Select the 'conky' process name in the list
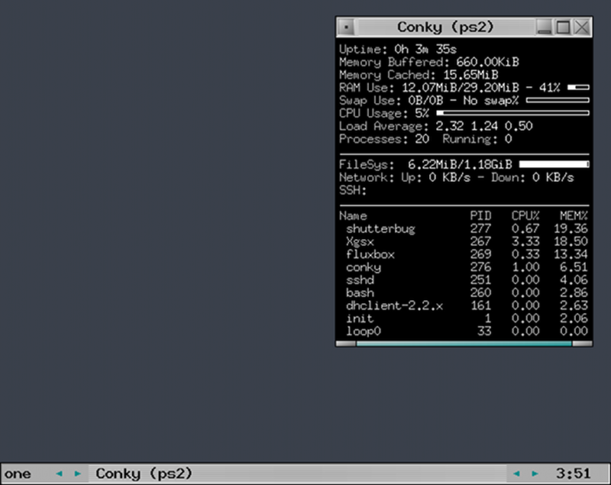This screenshot has width=611, height=485. [364, 267]
